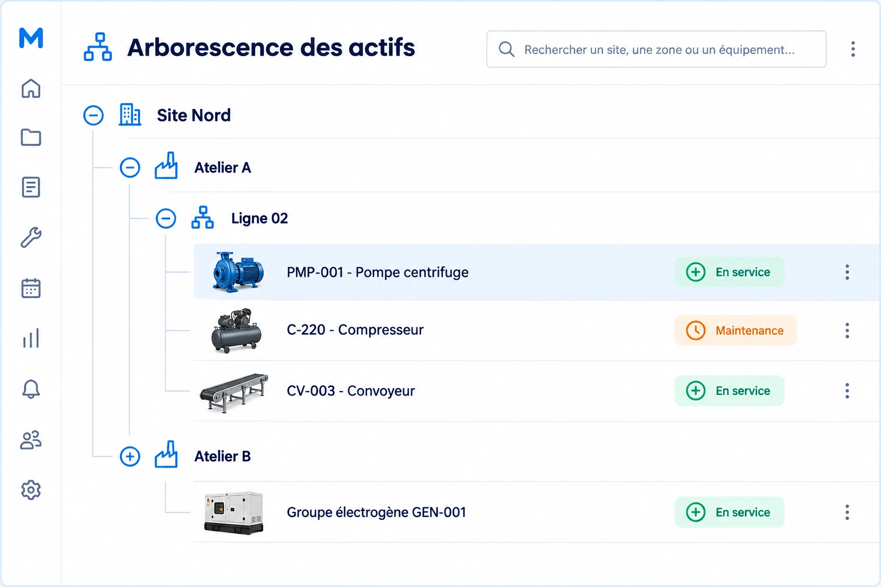
Task: Select PMP-001 - Pompe centrifuge text
Action: click(x=377, y=272)
